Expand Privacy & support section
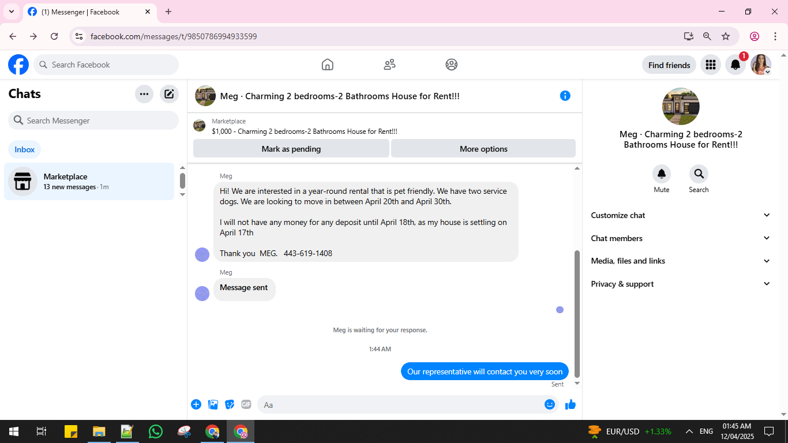The image size is (788, 443). tap(681, 284)
